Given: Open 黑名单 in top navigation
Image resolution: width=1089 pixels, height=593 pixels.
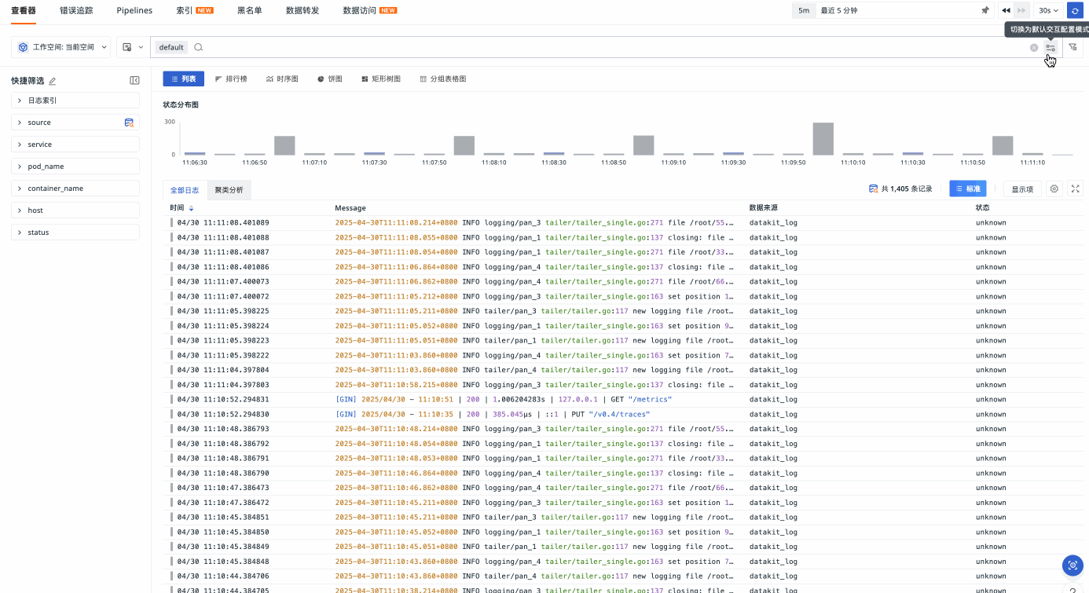Looking at the screenshot, I should click(250, 10).
